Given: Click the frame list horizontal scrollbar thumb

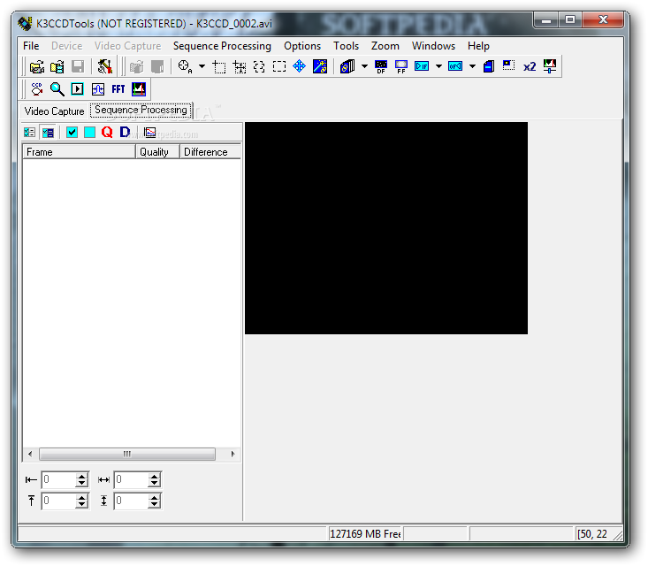Looking at the screenshot, I should click(127, 454).
